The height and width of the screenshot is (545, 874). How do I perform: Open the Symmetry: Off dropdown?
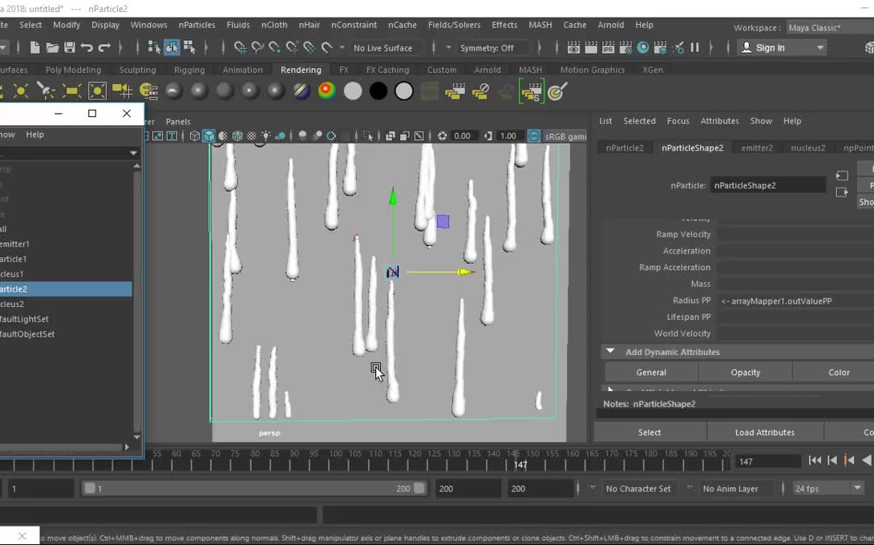(x=492, y=48)
